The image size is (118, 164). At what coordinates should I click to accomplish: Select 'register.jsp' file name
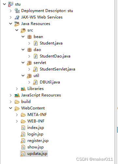tap(38, 141)
